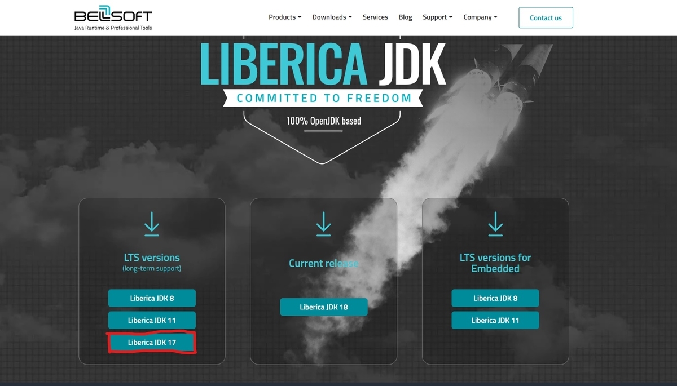
Task: Open the Downloads dropdown menu
Action: pos(332,17)
